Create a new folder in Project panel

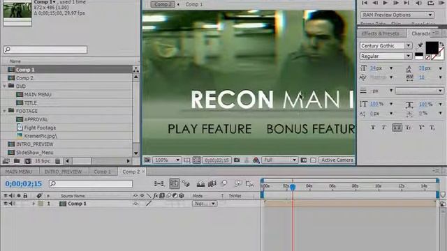point(17,161)
